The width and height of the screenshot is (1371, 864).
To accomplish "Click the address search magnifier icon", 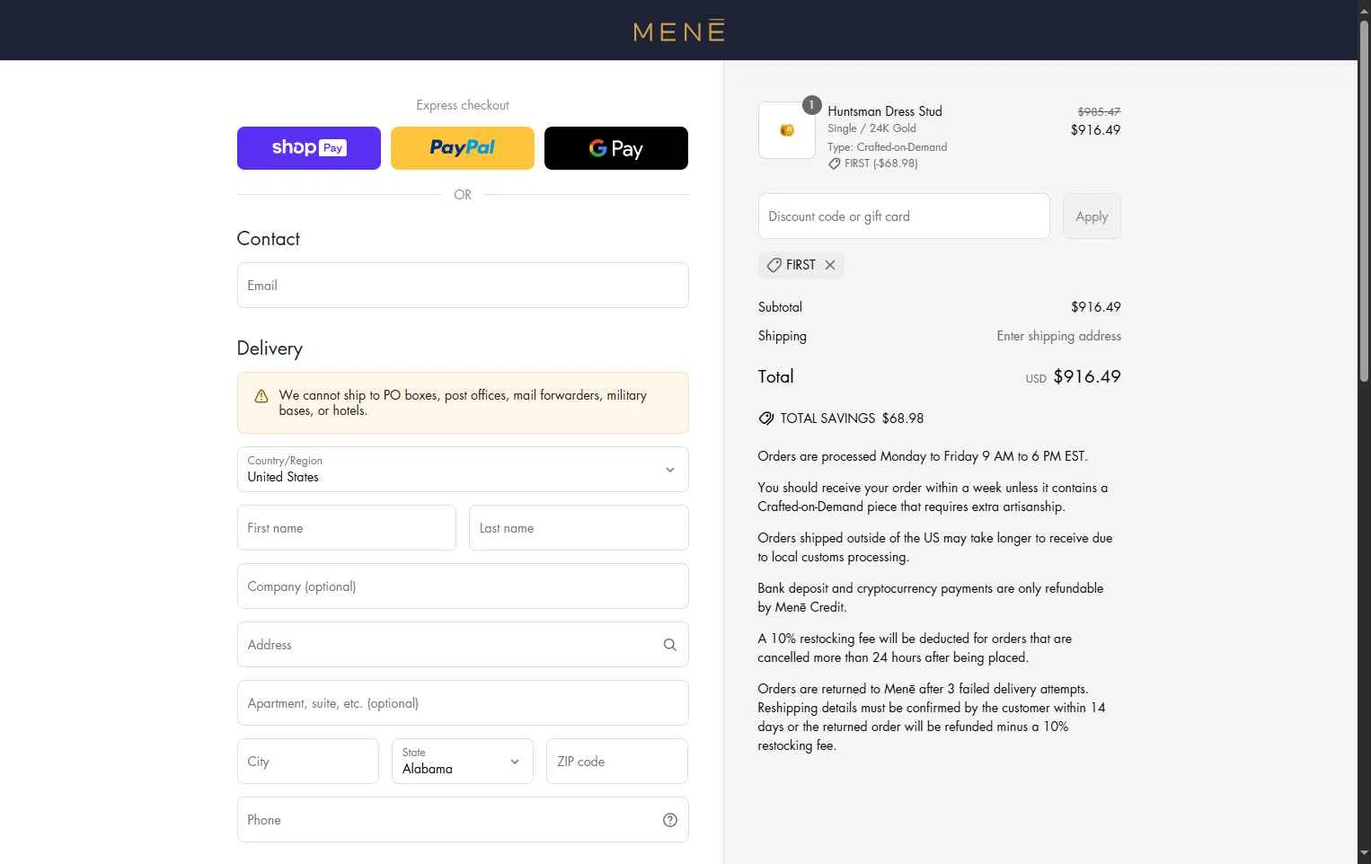I will tap(669, 645).
